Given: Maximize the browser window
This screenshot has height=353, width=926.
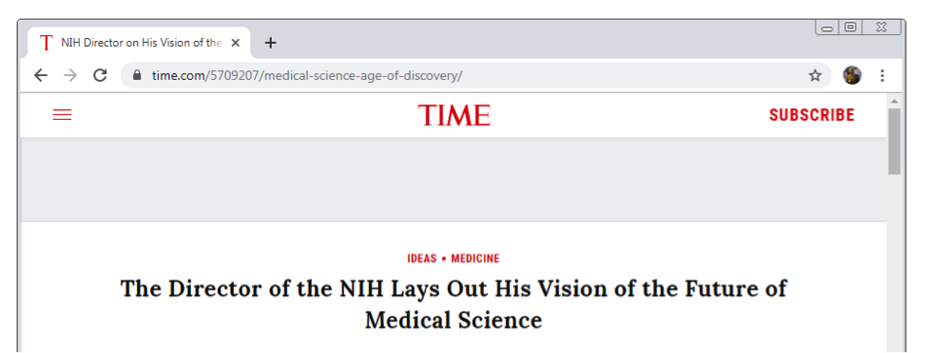Looking at the screenshot, I should [850, 28].
